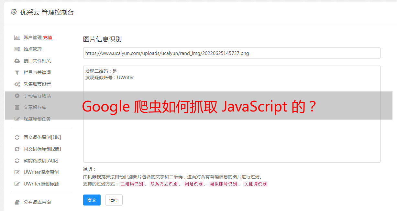This screenshot has width=397, height=211.
Task: Click the 疑似账号识别 tag
Action: pos(223,184)
